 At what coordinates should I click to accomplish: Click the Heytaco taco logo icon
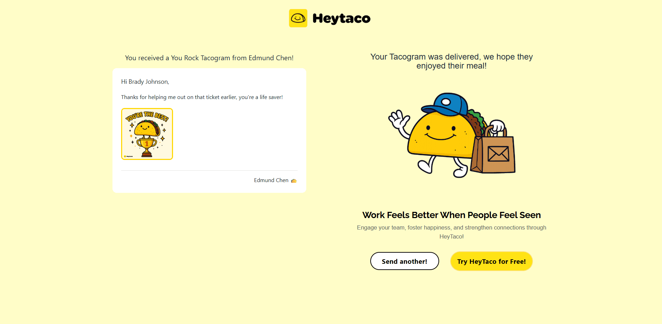coord(298,18)
